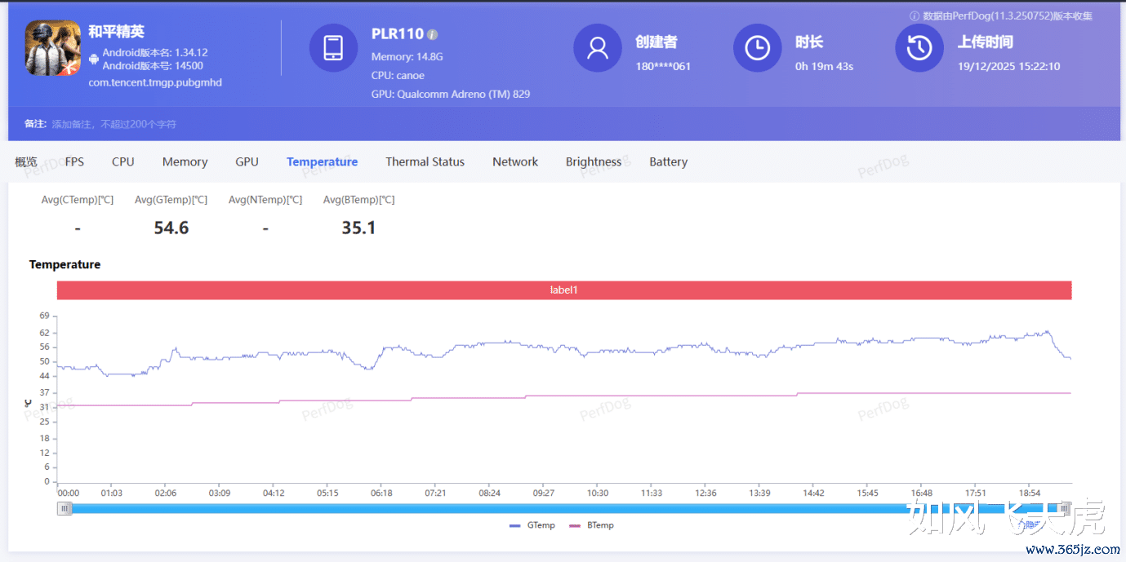This screenshot has height=562, width=1126.
Task: Select the GPU tab
Action: (x=247, y=162)
